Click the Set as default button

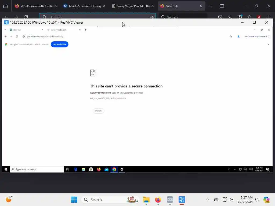click(60, 44)
